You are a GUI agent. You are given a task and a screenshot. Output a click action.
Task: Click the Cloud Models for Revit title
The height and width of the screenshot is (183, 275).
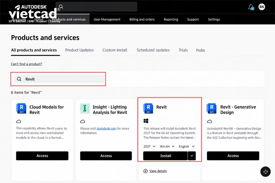46,109
